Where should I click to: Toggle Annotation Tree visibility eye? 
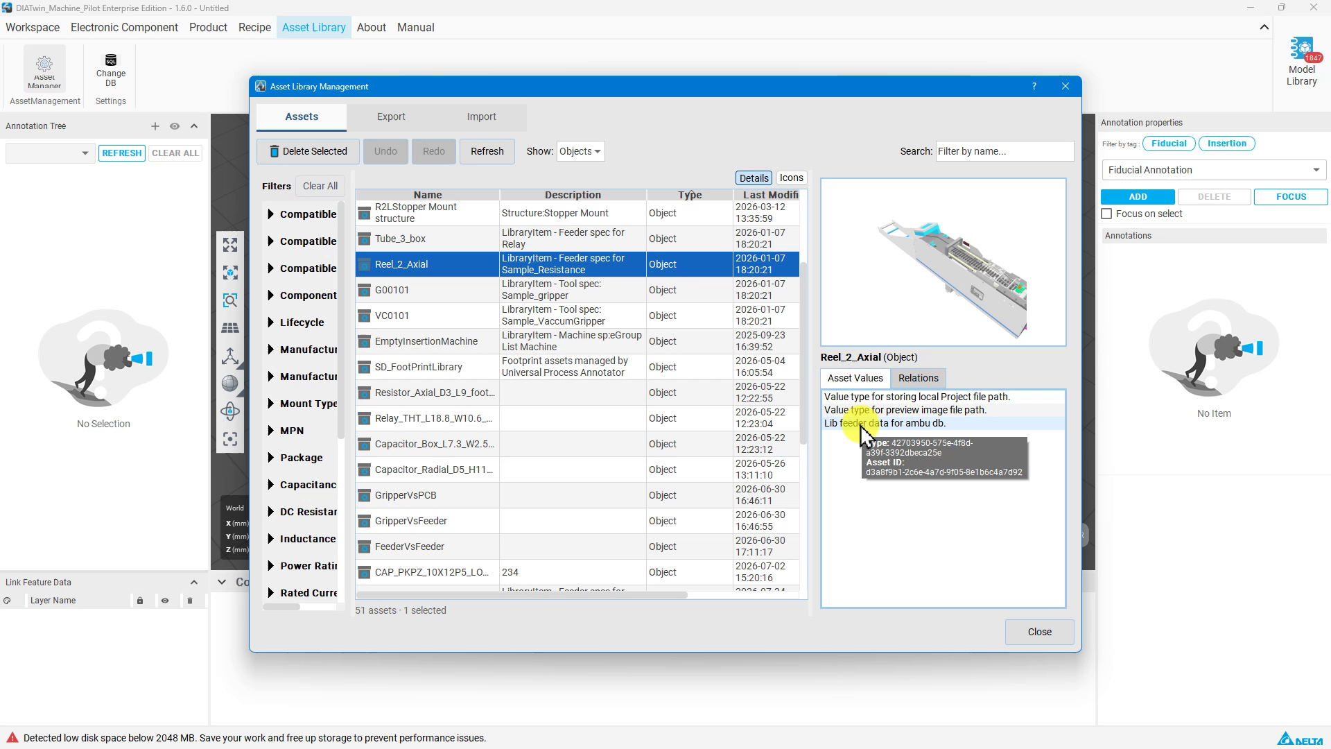[175, 126]
